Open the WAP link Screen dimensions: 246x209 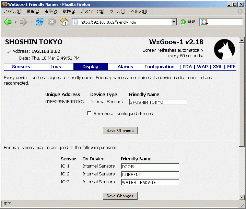pyautogui.click(x=202, y=67)
